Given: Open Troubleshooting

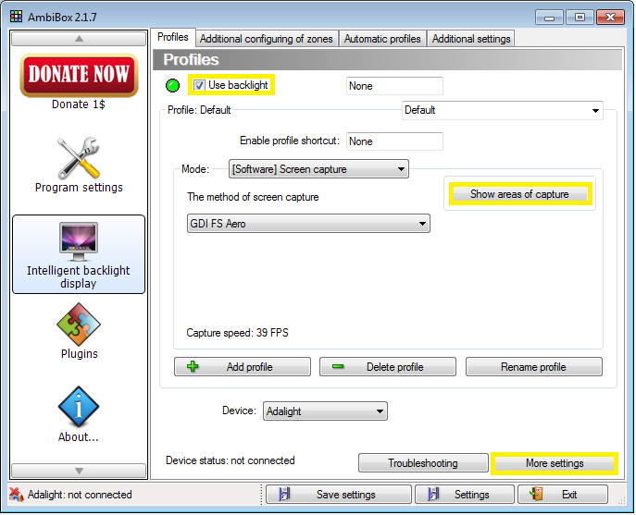Looking at the screenshot, I should point(423,462).
